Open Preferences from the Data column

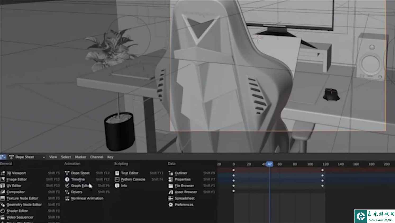[x=184, y=205]
